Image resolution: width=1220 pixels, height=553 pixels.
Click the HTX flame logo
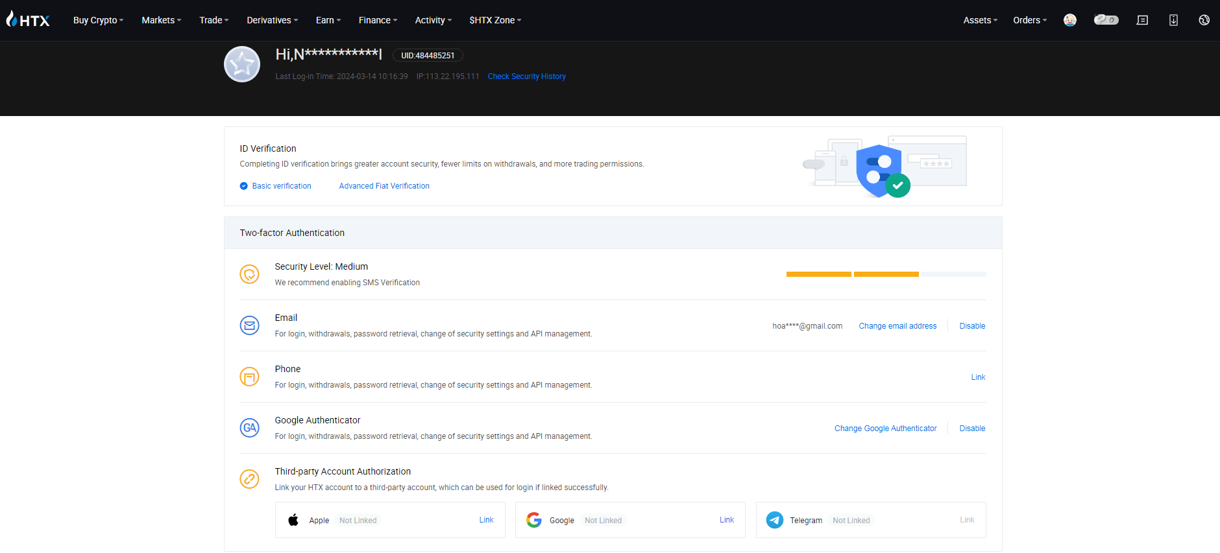[x=28, y=19]
